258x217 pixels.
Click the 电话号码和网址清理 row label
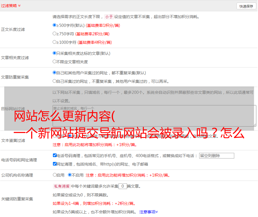(19, 160)
